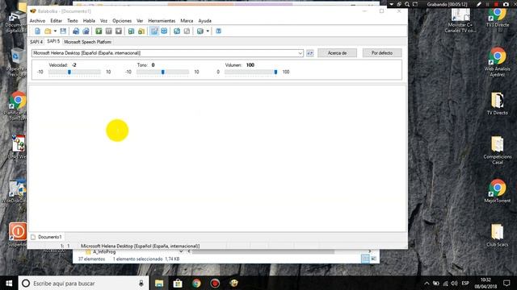Switch to the SAPI 4 tab
517x290 pixels.
pyautogui.click(x=36, y=42)
